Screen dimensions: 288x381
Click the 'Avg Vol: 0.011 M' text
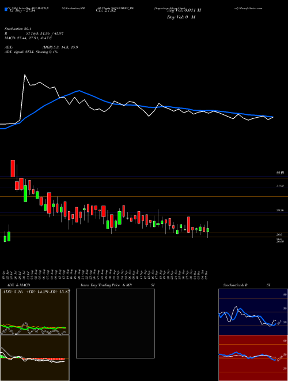[x=184, y=10]
